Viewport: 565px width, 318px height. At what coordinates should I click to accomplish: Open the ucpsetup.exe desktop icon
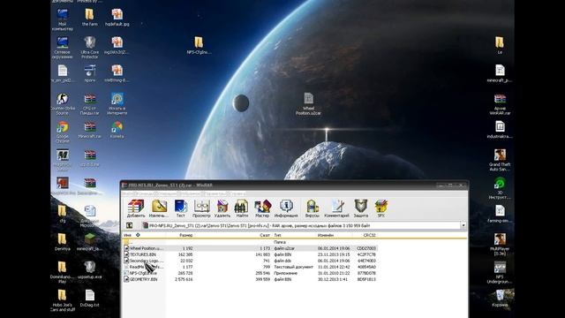click(89, 270)
